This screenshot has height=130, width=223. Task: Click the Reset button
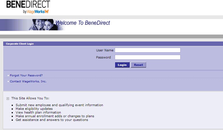pyautogui.click(x=138, y=65)
